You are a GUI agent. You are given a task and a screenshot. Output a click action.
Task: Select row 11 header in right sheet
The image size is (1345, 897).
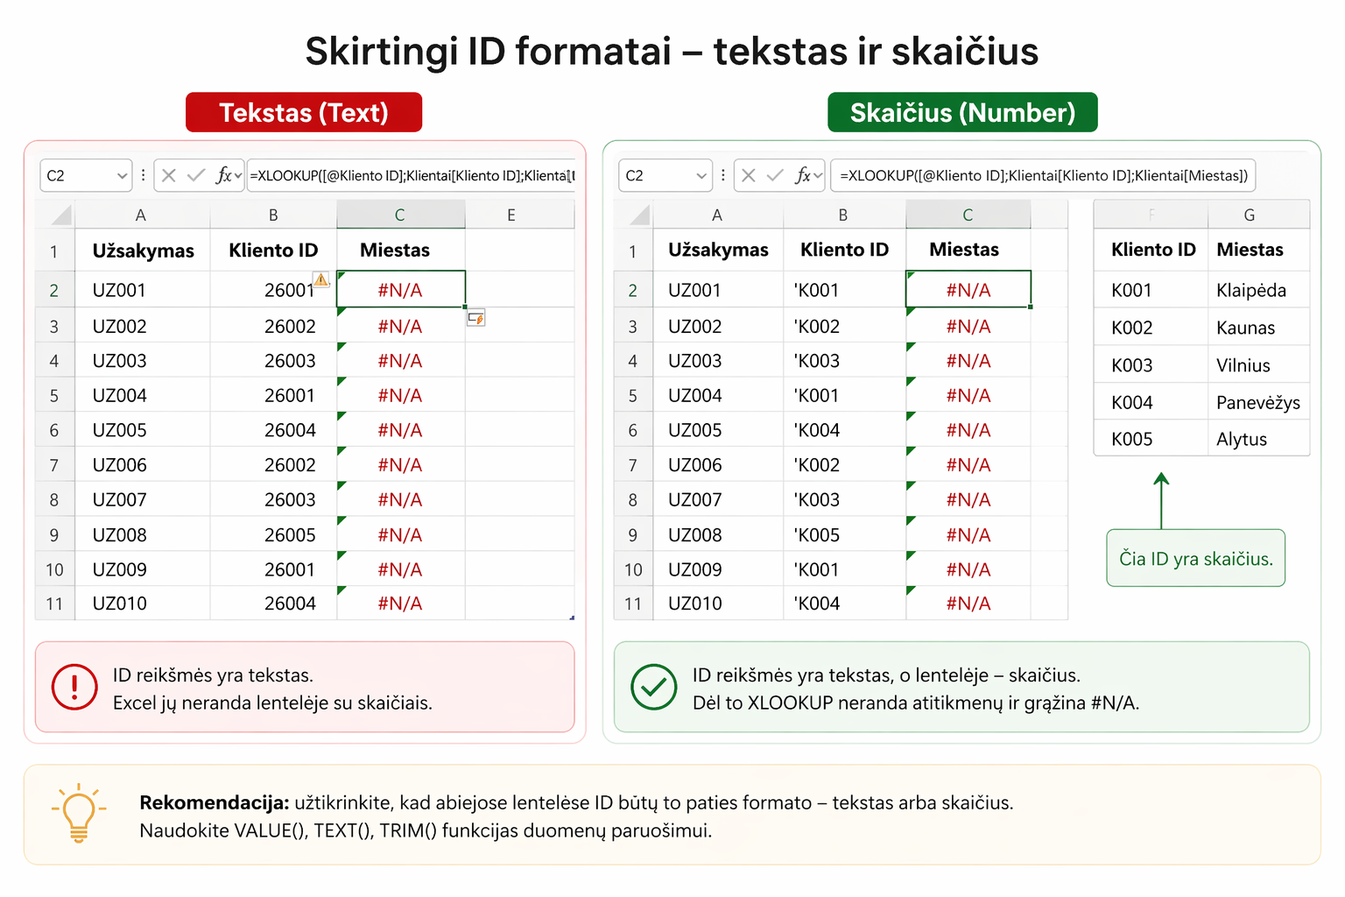[x=633, y=604]
